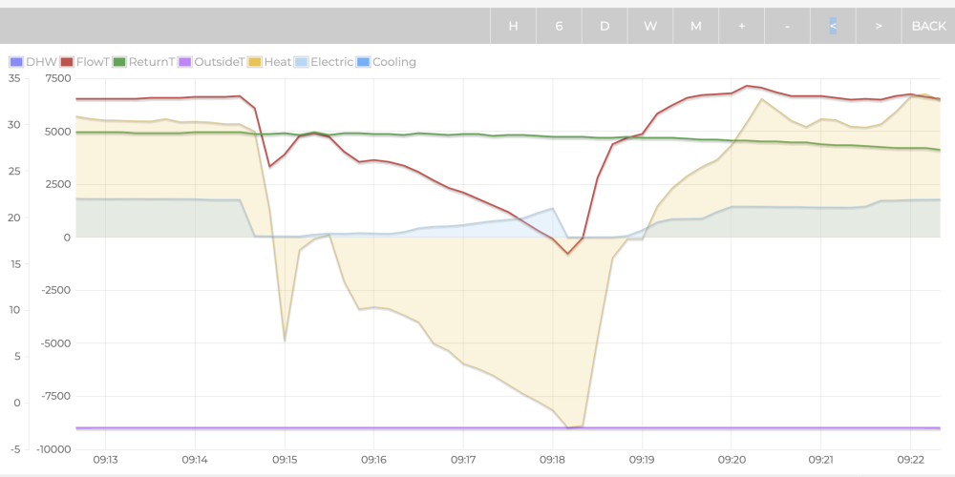
Task: Toggle the FlowT series in the legend
Action: tap(95, 62)
